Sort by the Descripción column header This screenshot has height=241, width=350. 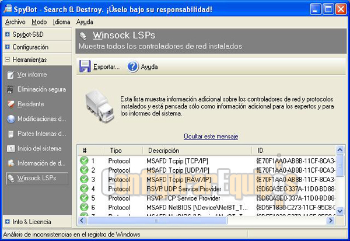(197, 151)
